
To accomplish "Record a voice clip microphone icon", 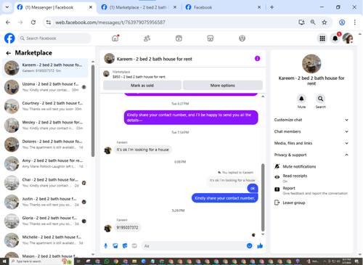I will pos(106,246).
